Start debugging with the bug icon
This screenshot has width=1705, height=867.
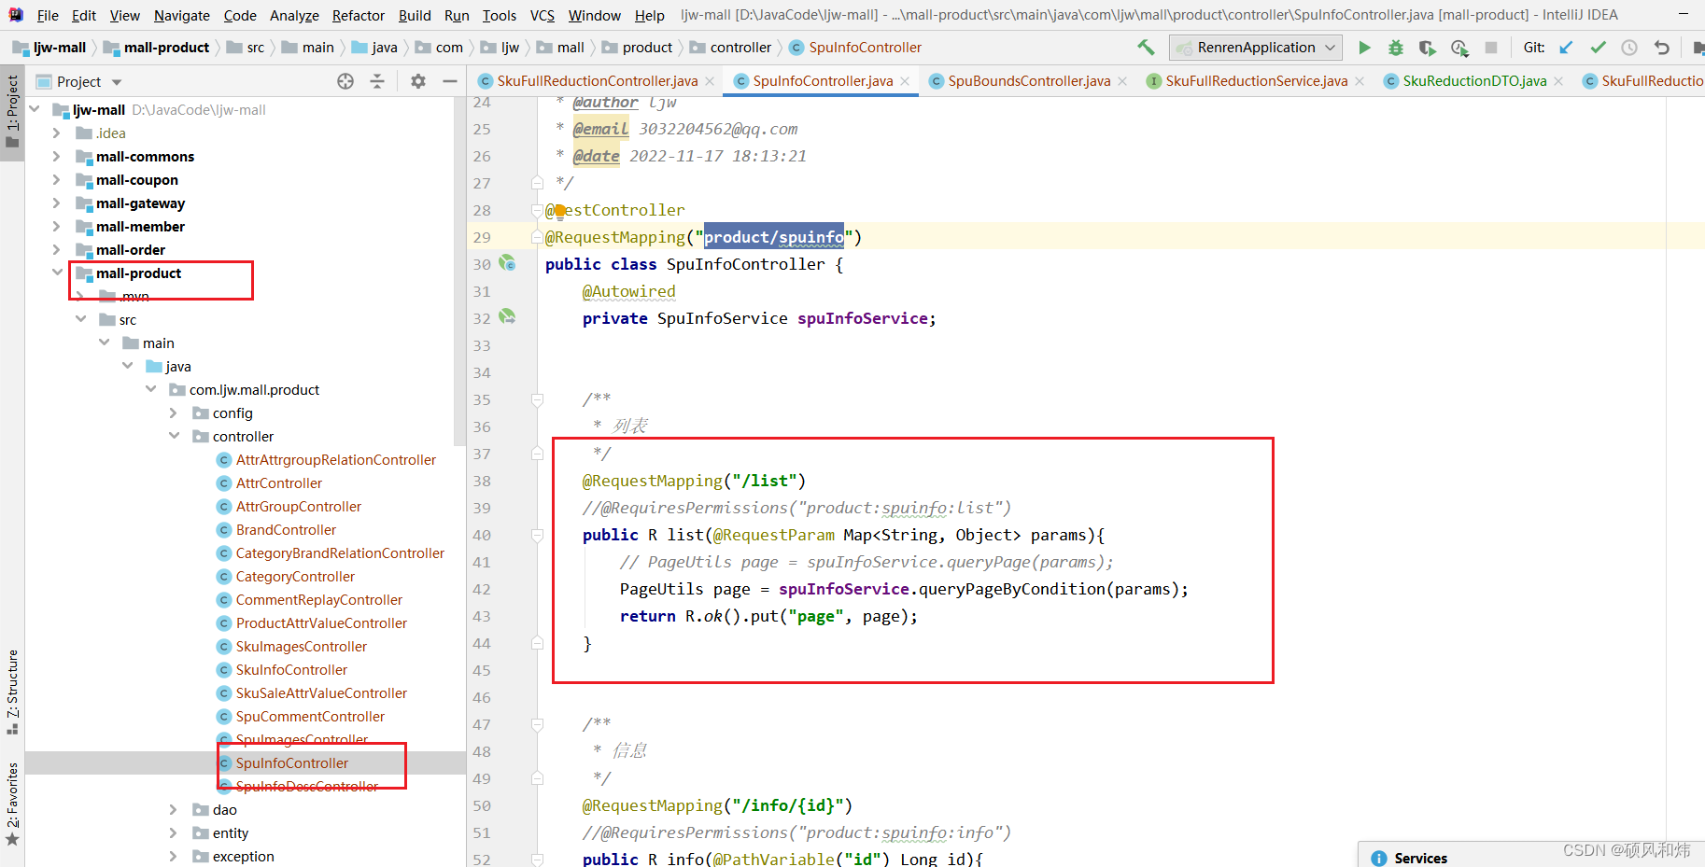1396,48
